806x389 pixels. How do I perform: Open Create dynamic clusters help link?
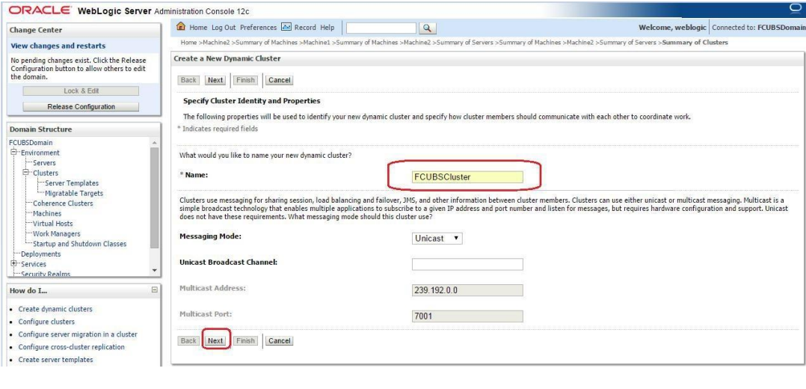click(55, 309)
